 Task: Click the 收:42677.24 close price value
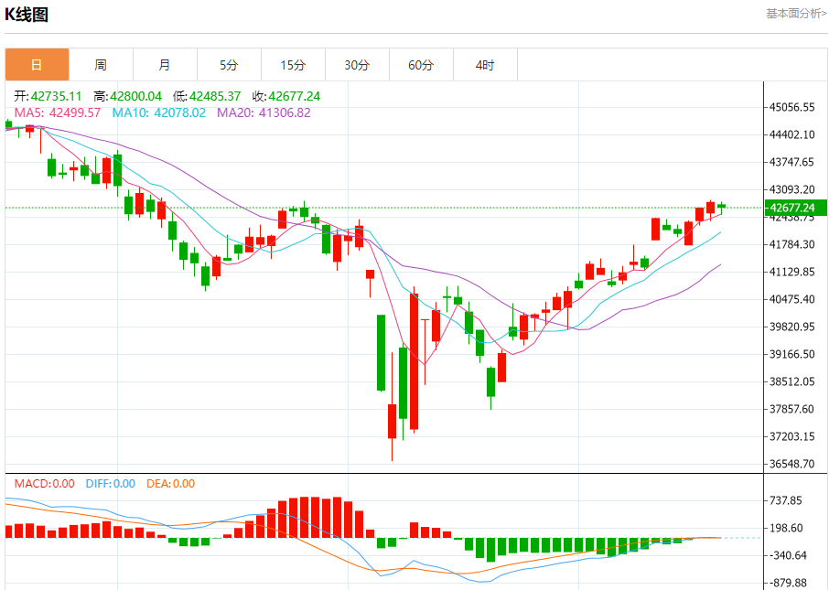click(286, 96)
